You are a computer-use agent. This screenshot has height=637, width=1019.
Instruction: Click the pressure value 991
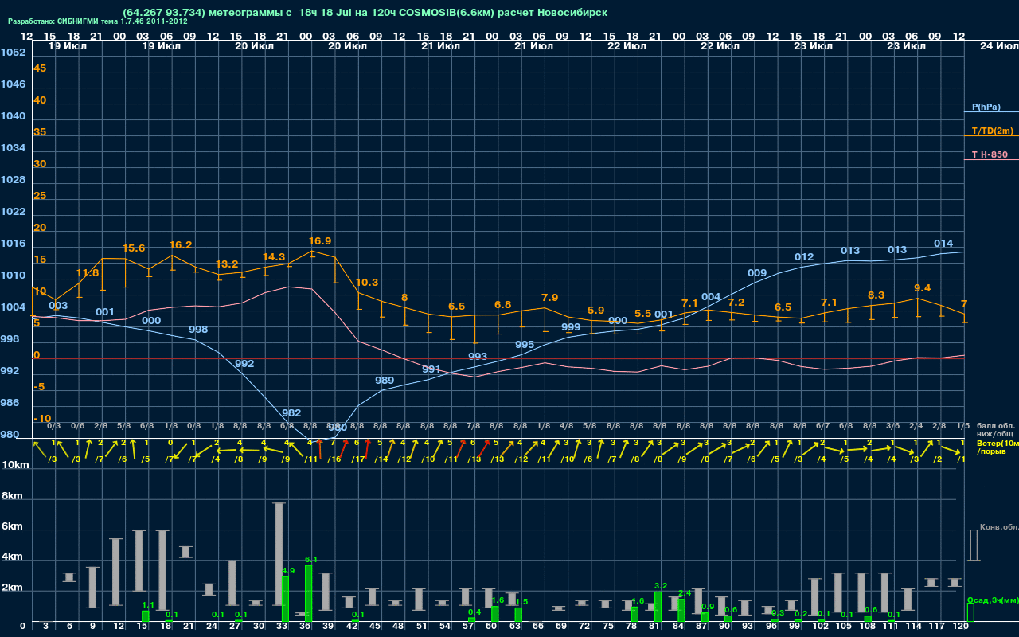431,369
